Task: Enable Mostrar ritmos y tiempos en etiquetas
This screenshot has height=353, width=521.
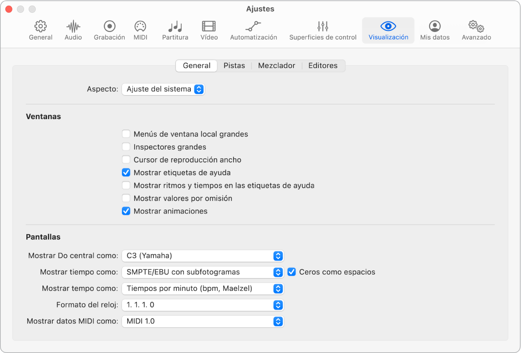Action: [126, 185]
